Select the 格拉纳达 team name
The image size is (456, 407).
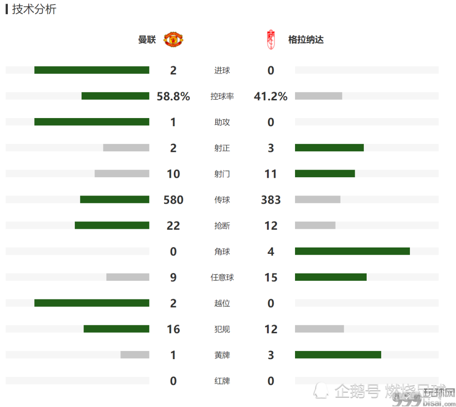point(306,40)
